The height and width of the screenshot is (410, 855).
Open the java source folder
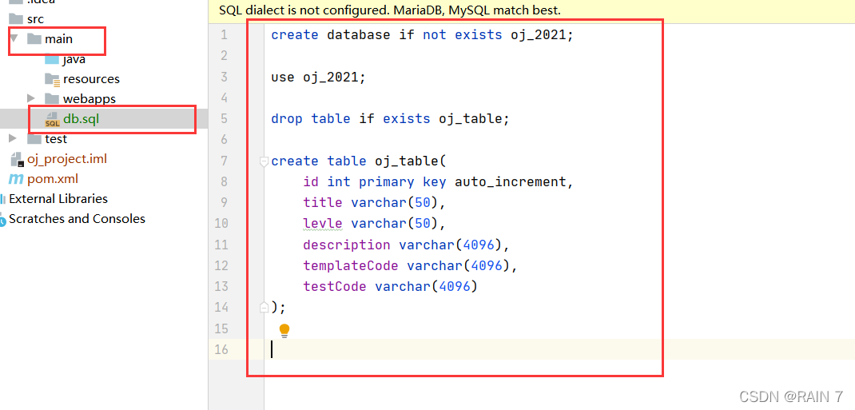(x=74, y=59)
